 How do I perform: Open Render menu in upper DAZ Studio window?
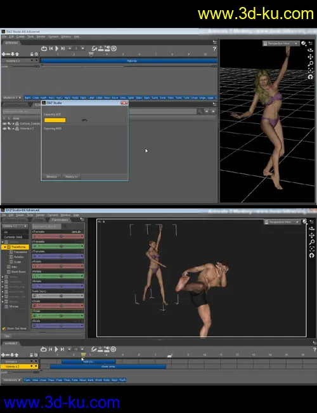tap(41, 37)
